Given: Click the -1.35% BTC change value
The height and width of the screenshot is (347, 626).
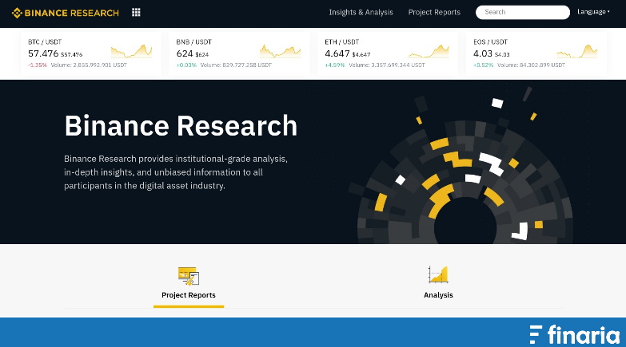Looking at the screenshot, I should click(x=38, y=65).
